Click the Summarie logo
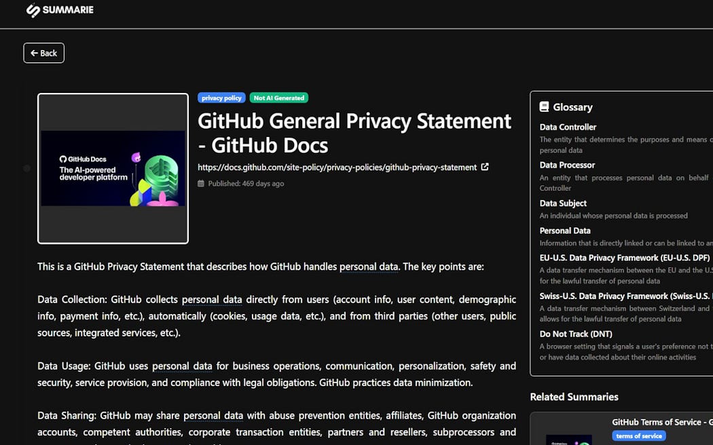 click(x=60, y=10)
